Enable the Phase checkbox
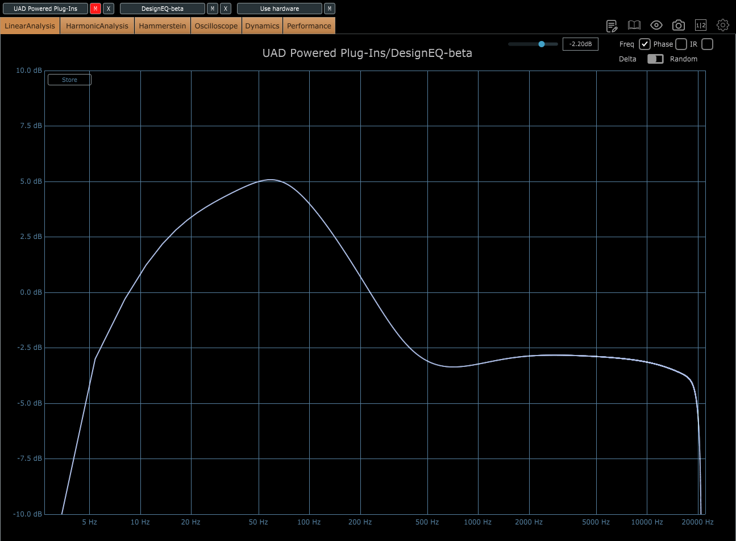This screenshot has width=736, height=541. point(681,44)
